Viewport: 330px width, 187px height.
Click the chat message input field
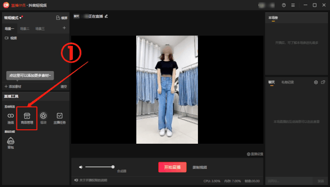pyautogui.click(x=290, y=181)
